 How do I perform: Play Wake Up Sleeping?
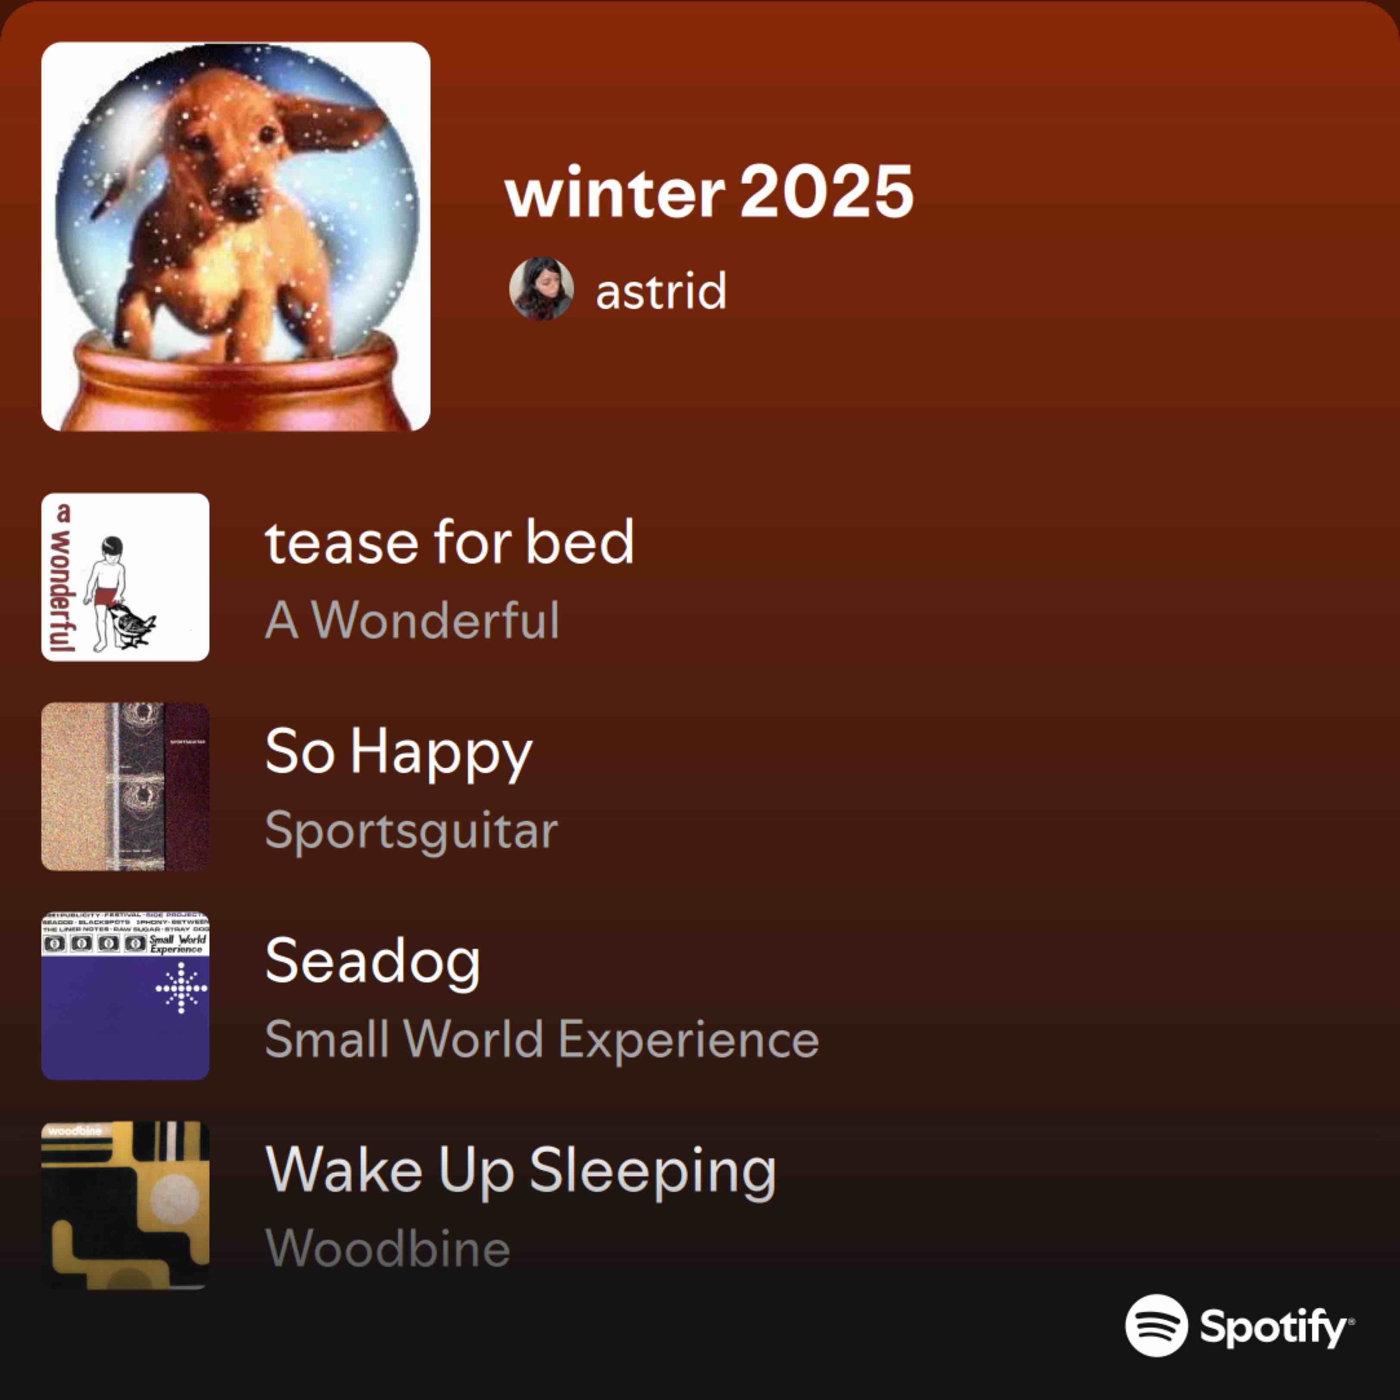point(520,1172)
